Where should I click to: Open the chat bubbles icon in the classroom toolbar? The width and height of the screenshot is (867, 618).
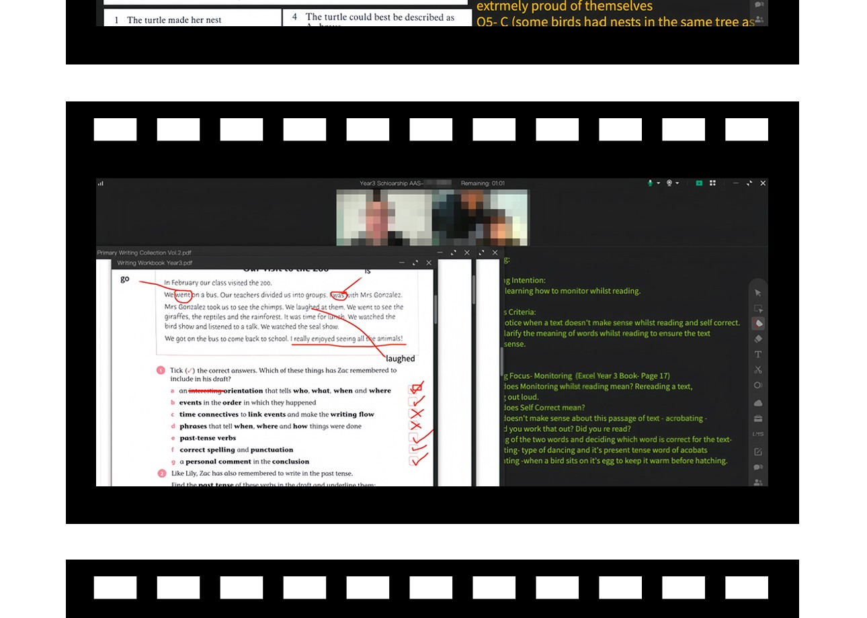pyautogui.click(x=758, y=467)
